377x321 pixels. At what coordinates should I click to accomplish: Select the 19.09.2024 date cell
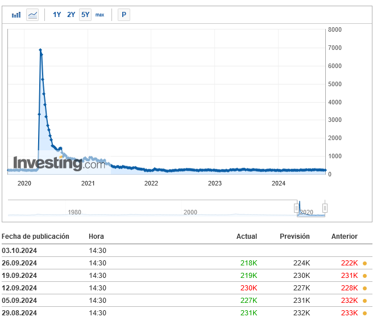point(19,276)
